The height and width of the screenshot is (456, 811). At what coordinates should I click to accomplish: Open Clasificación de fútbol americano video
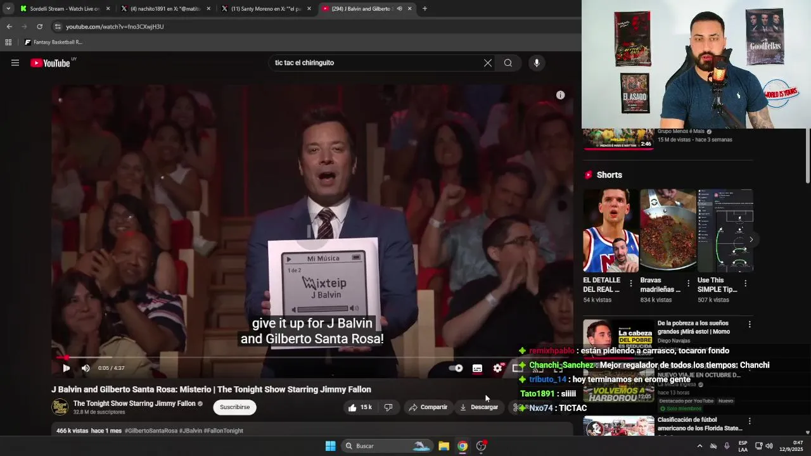coord(699,424)
